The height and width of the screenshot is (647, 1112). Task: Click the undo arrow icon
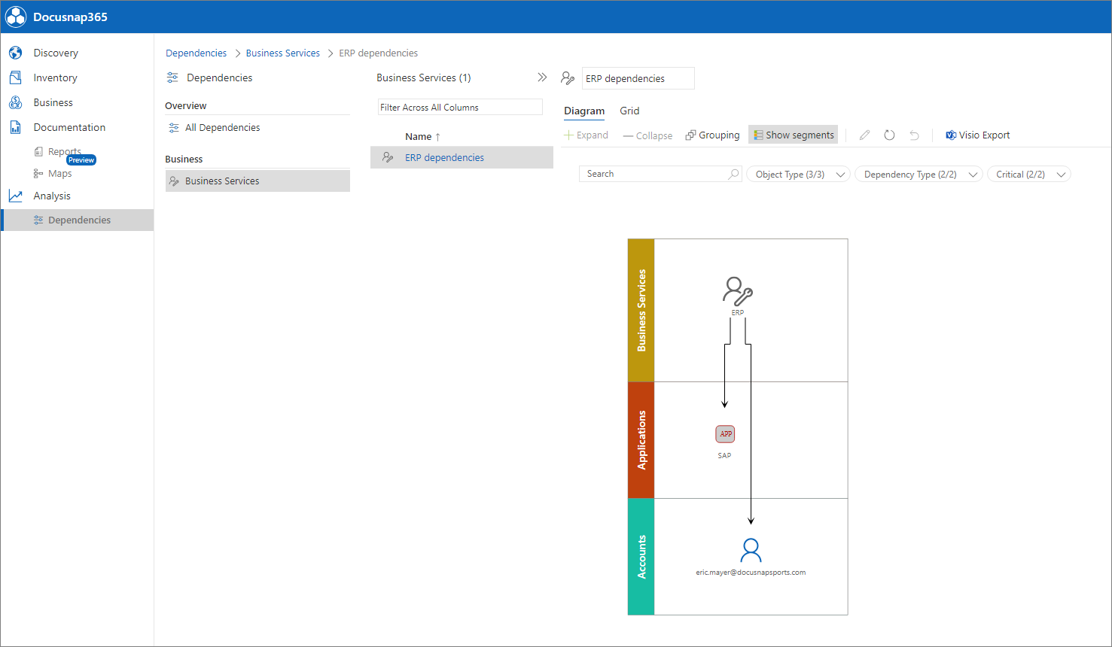(914, 135)
